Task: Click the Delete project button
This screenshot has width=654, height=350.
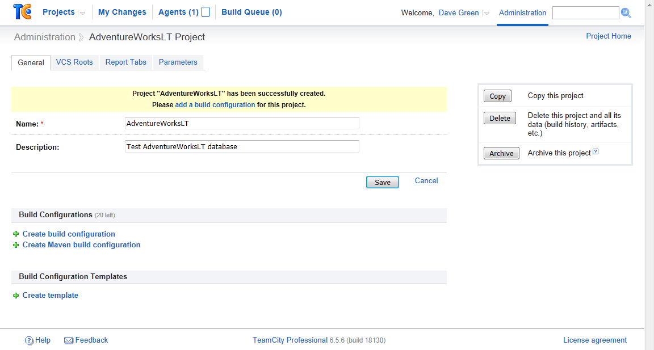Action: (500, 119)
